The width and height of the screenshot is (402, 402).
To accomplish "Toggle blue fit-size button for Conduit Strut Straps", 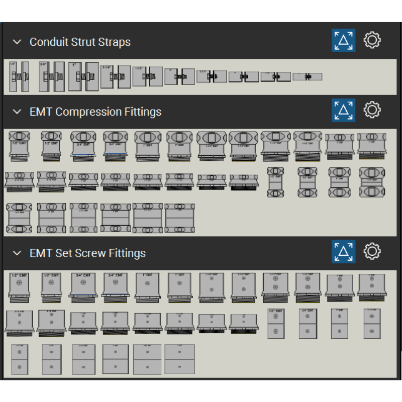I will [343, 41].
